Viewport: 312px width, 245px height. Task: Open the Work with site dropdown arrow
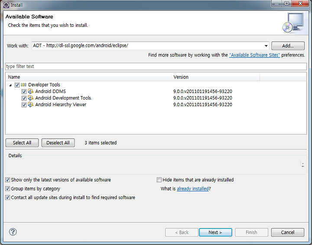pos(266,46)
